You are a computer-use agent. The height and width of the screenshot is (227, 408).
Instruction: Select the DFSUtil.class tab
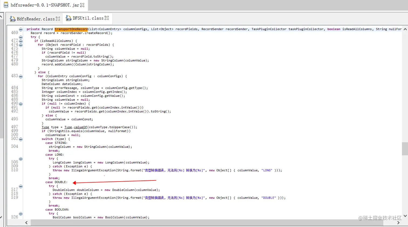point(87,18)
